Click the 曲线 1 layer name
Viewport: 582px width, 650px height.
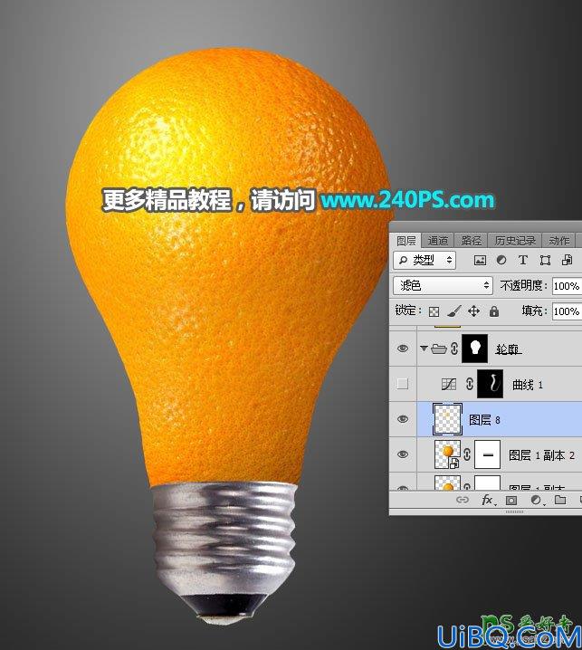528,385
